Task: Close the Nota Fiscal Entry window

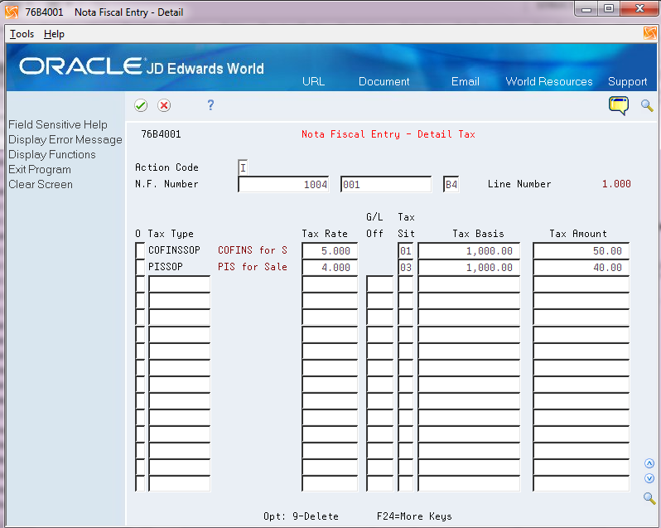Action: click(639, 9)
